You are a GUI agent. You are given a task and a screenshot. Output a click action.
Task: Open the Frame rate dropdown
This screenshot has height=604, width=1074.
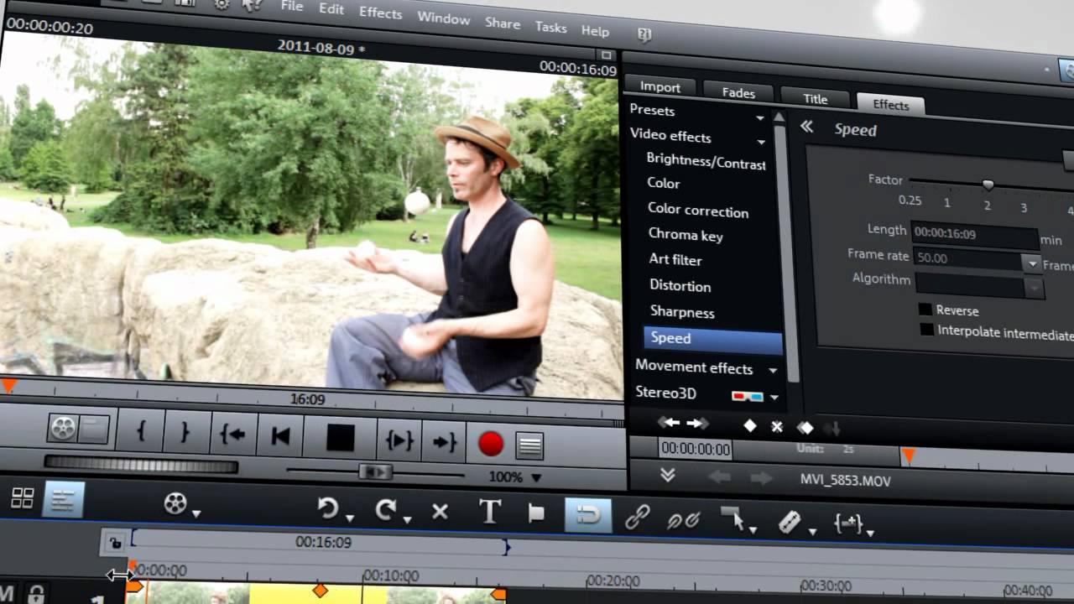[1032, 263]
